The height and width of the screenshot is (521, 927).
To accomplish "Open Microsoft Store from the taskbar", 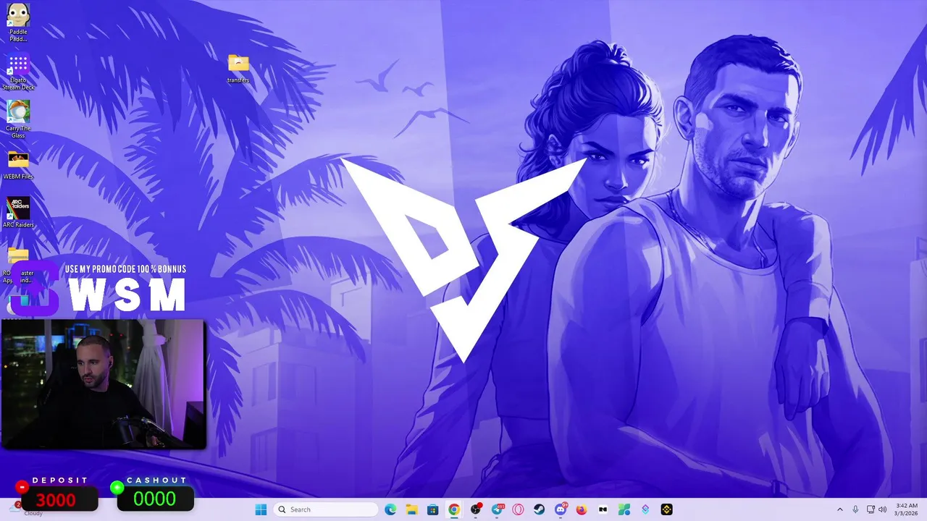I will 432,509.
